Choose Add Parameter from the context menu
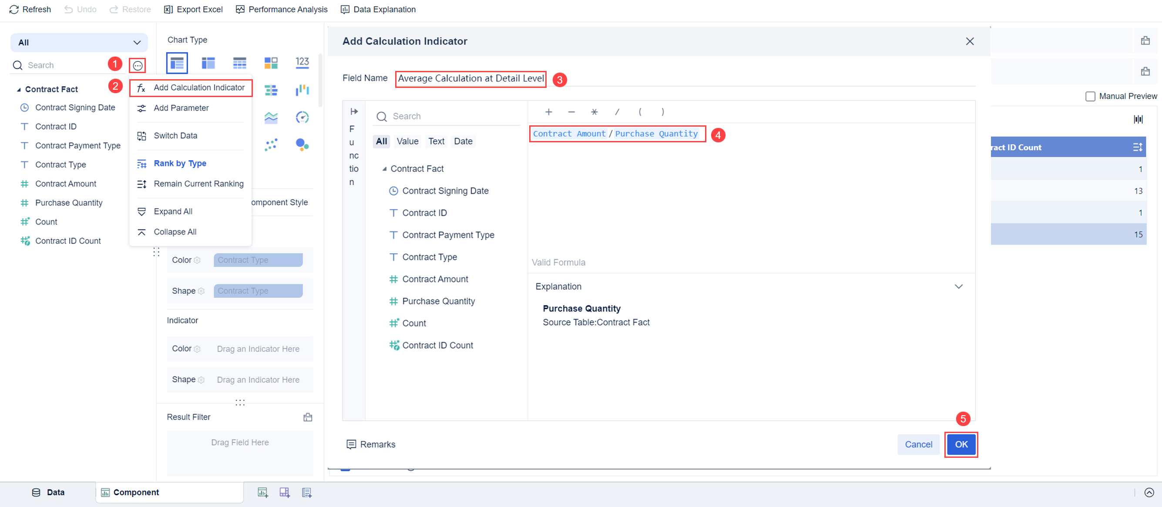 181,108
